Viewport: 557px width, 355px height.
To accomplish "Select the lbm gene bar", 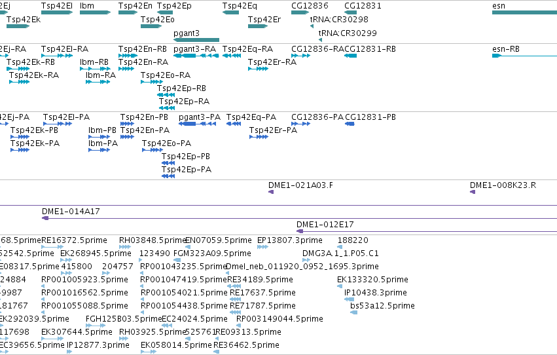I will [95, 12].
